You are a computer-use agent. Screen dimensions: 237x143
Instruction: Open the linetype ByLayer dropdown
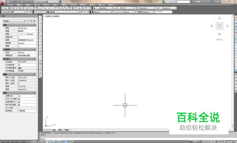pos(124,12)
